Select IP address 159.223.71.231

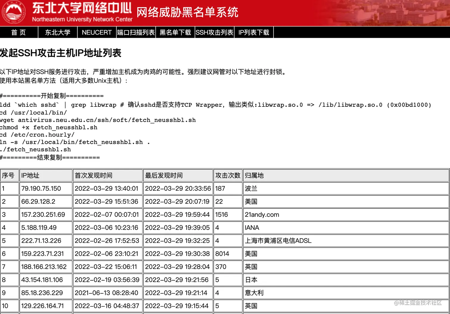43,254
